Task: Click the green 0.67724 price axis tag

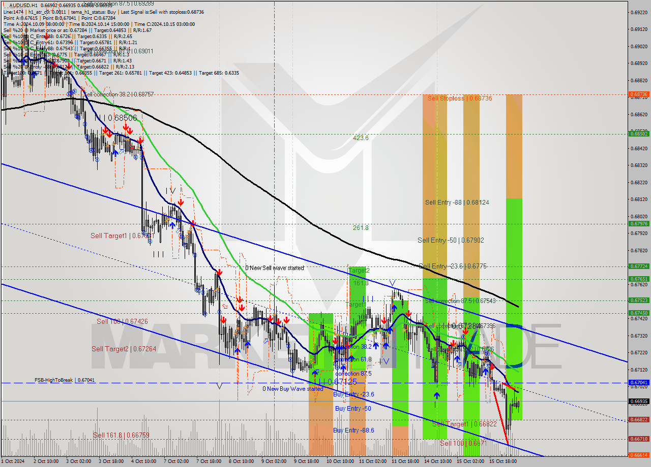Action: click(639, 266)
